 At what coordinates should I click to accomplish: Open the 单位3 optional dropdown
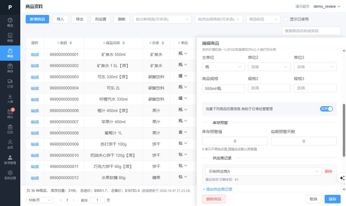tap(315, 67)
